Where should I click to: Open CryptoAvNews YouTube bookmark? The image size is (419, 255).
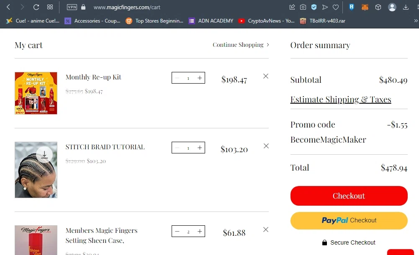click(266, 21)
